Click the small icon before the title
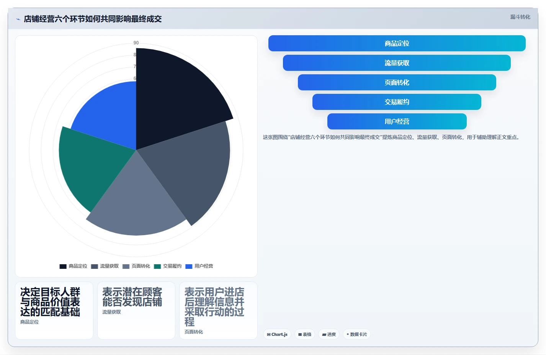546x355 pixels. (x=18, y=19)
